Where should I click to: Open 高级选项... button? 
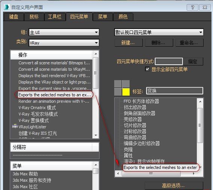[x=174, y=185]
